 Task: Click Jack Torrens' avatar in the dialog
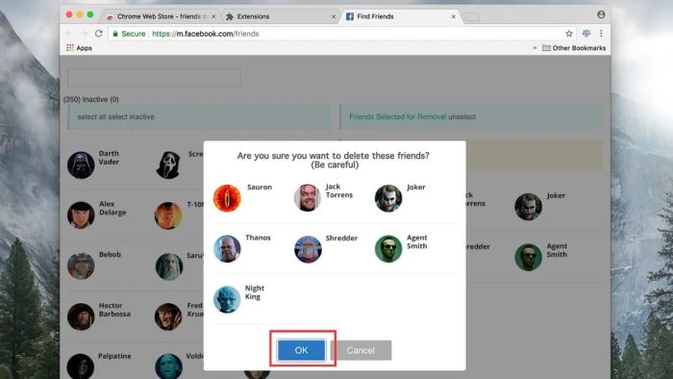tap(308, 198)
